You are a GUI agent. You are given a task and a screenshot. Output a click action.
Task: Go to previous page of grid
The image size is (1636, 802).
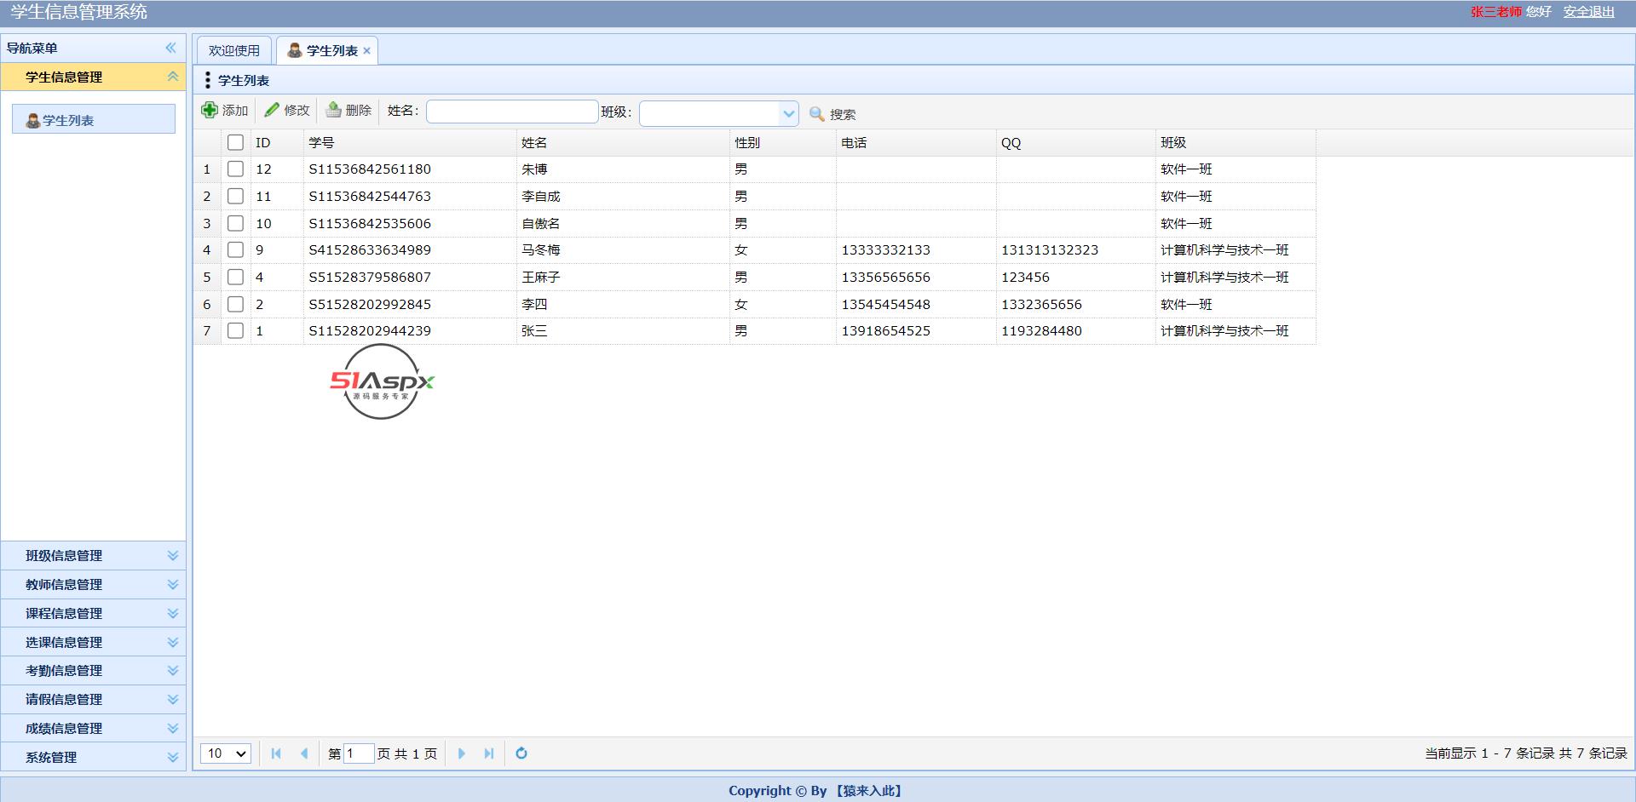click(303, 753)
